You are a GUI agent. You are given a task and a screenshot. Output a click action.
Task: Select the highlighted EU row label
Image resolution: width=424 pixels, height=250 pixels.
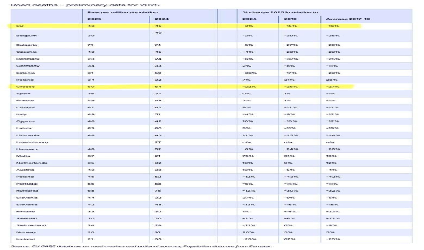point(20,26)
